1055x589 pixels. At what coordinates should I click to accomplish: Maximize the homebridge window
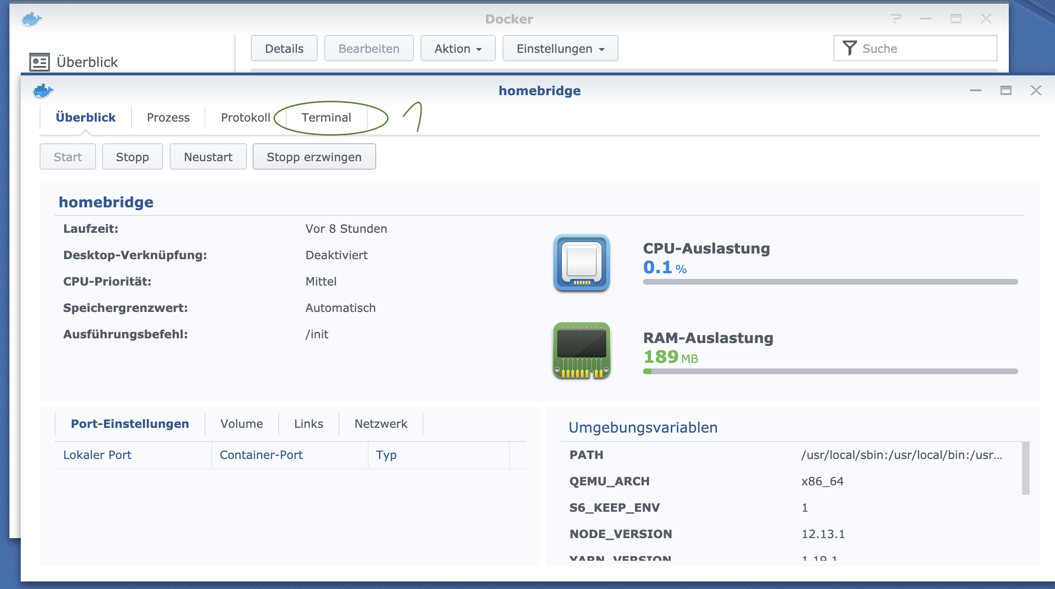coord(1006,90)
